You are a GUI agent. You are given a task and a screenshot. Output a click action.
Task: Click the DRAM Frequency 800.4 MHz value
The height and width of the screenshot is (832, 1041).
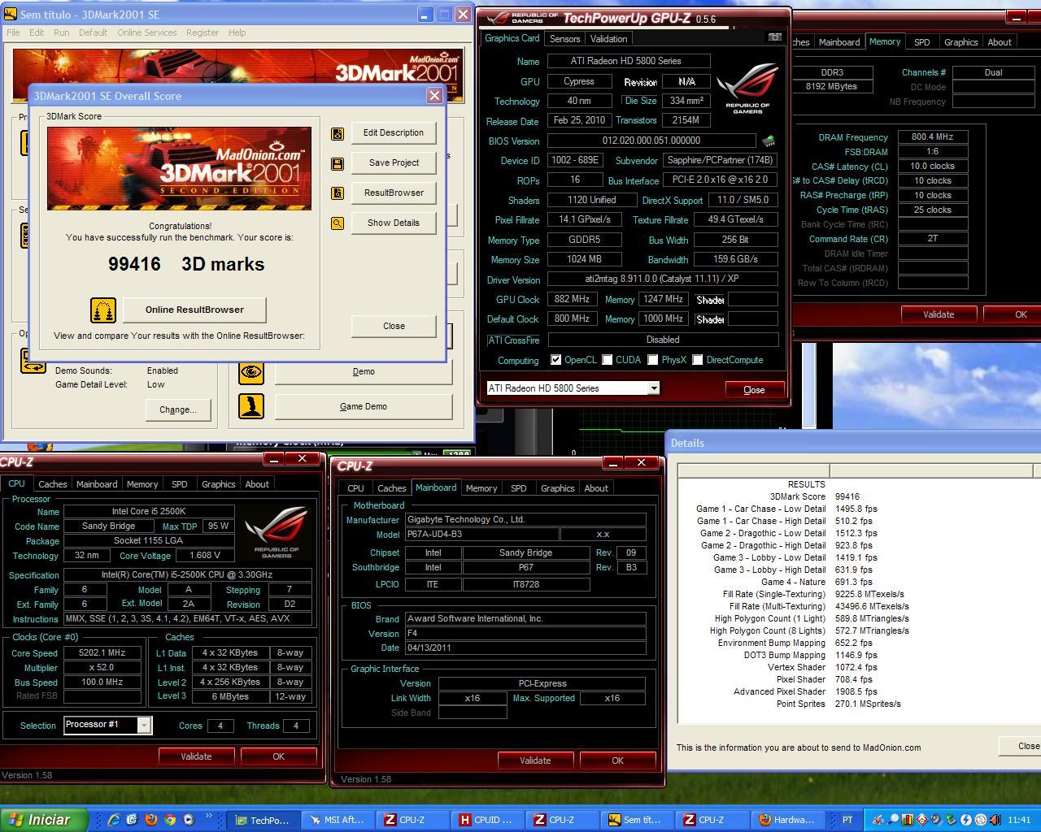point(933,137)
